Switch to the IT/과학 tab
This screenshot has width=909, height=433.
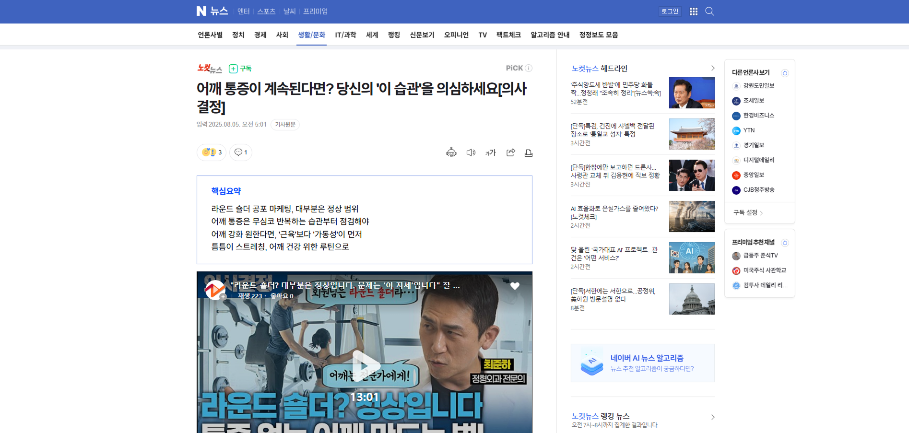[345, 35]
